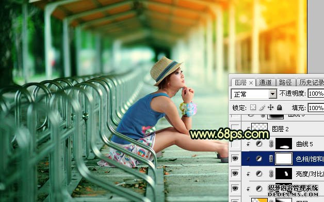Close the 图层 tab with its X
The width and height of the screenshot is (324, 202).
[251, 83]
